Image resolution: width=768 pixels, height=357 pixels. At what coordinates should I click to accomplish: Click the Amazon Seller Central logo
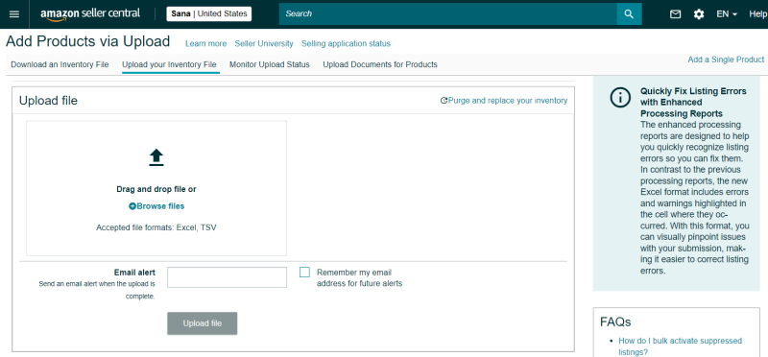(90, 14)
